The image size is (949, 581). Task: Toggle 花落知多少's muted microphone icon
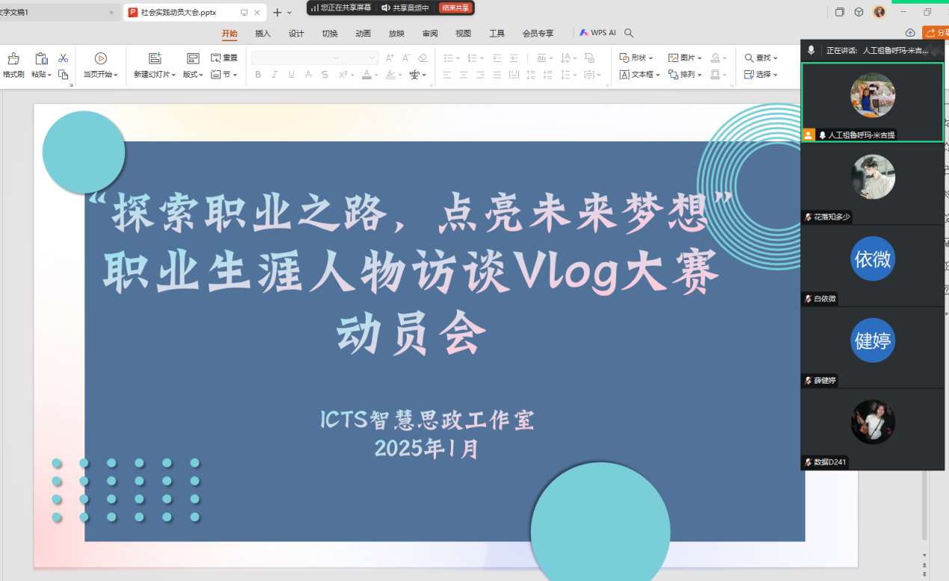[x=808, y=217]
